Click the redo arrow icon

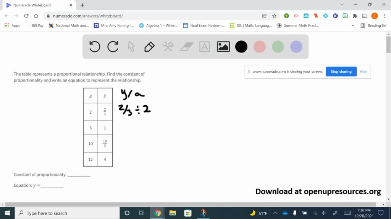click(x=113, y=46)
